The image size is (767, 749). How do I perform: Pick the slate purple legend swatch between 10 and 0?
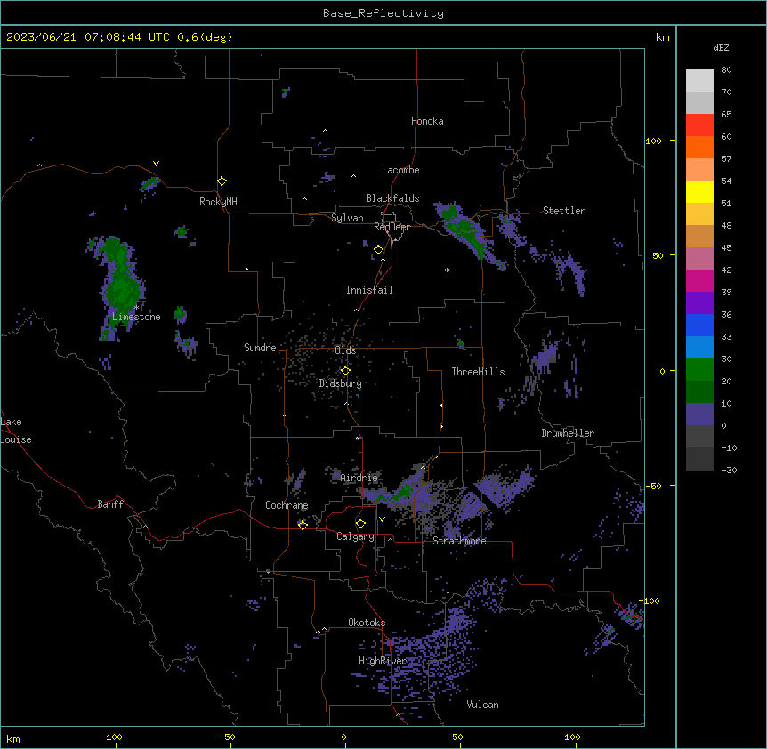[x=699, y=415]
